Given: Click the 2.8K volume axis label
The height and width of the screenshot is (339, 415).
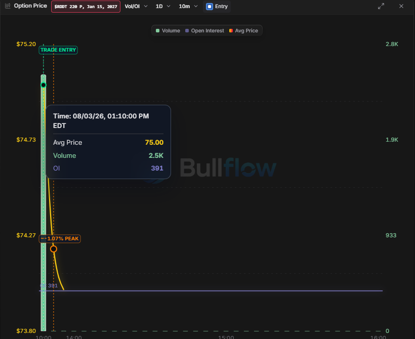Looking at the screenshot, I should pos(392,44).
